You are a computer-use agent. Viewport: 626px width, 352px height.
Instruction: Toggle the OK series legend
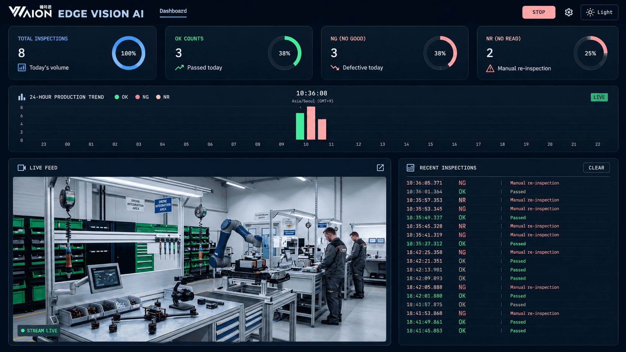tap(121, 97)
